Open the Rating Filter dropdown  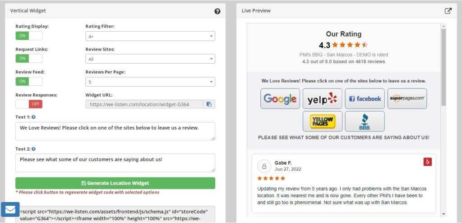[x=150, y=36]
